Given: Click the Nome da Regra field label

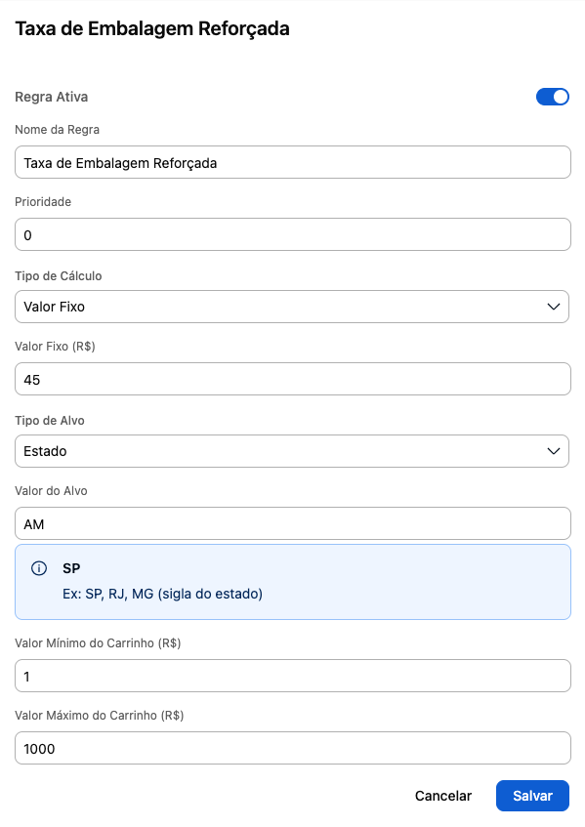Looking at the screenshot, I should coord(57,130).
